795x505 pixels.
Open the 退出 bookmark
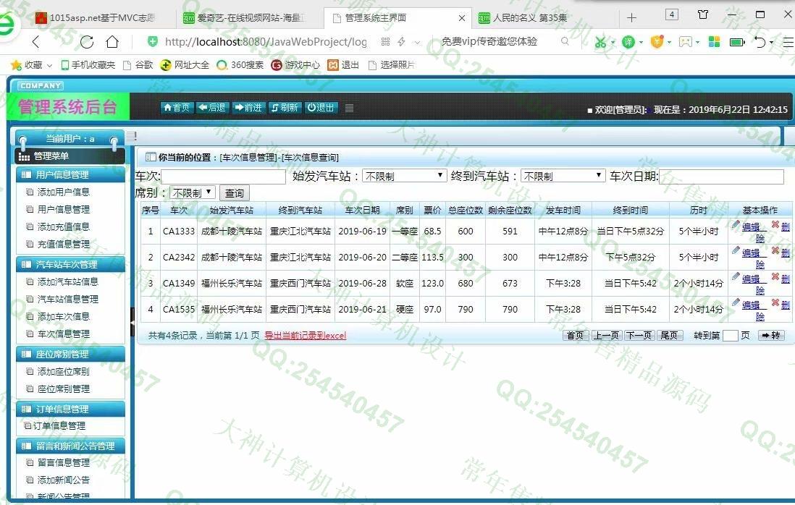coord(343,65)
